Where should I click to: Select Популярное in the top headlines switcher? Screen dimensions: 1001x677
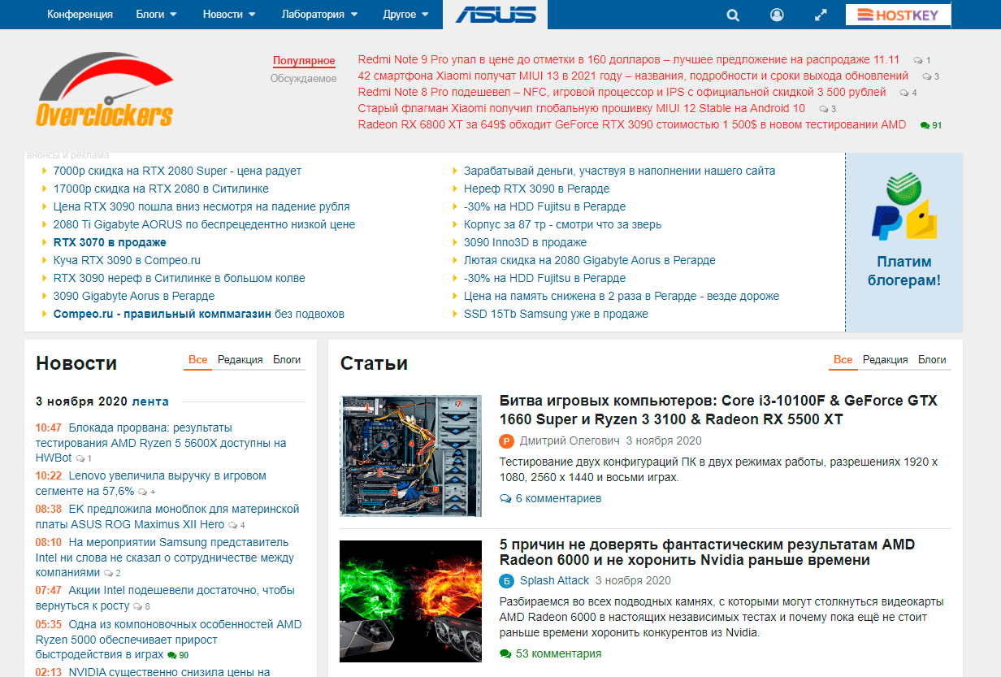click(x=304, y=61)
